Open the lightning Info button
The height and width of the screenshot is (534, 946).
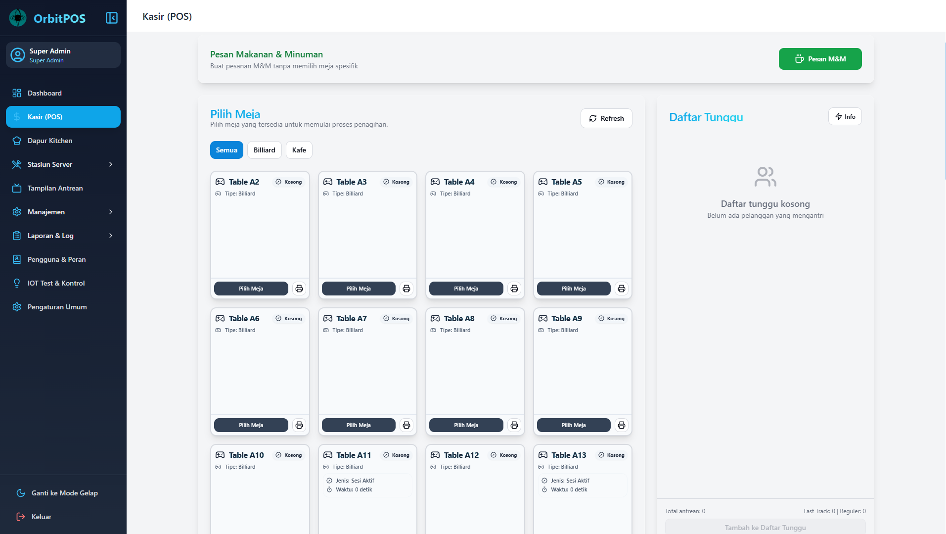(x=845, y=117)
